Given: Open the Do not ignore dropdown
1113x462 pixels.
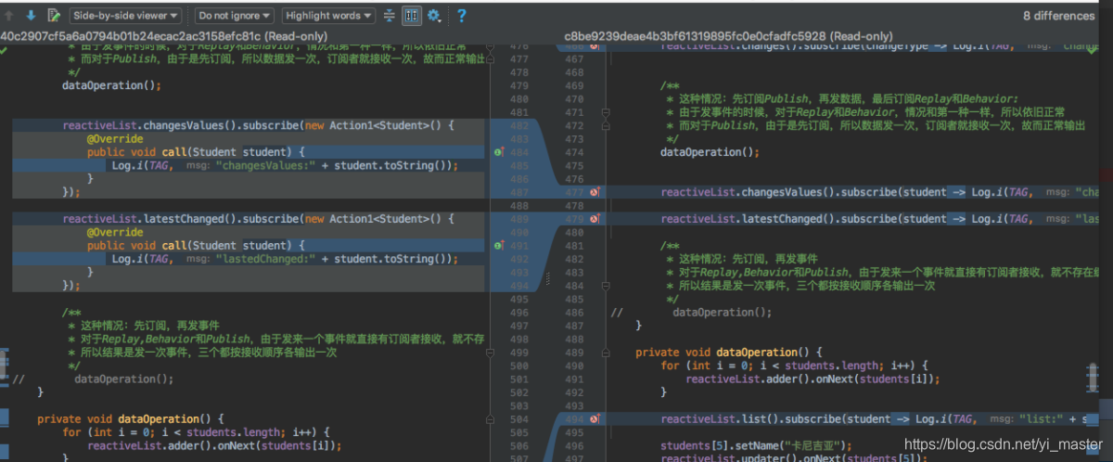Looking at the screenshot, I should coord(234,16).
